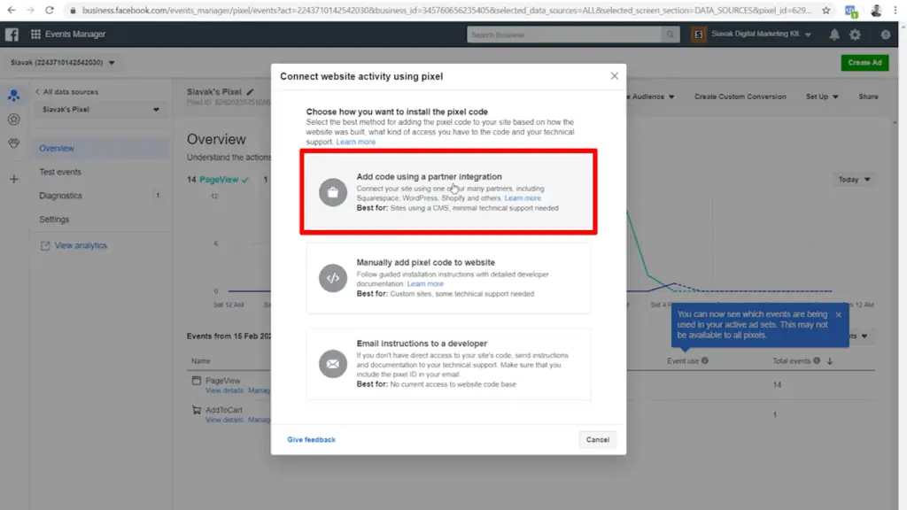The image size is (907, 510).
Task: Select the partner integration briefcase icon
Action: [332, 192]
